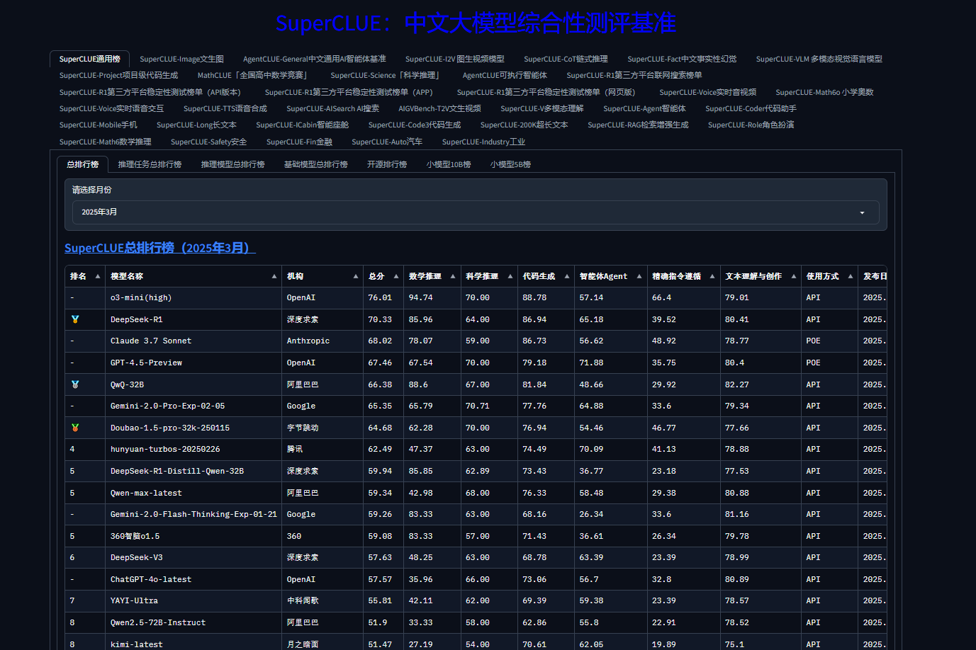Switch to 小模型5B榜 sub-tab
The image size is (976, 650).
click(510, 164)
